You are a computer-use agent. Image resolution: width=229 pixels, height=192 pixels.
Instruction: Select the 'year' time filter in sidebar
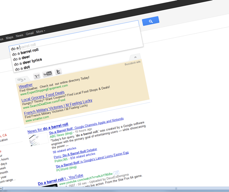pos(4,177)
